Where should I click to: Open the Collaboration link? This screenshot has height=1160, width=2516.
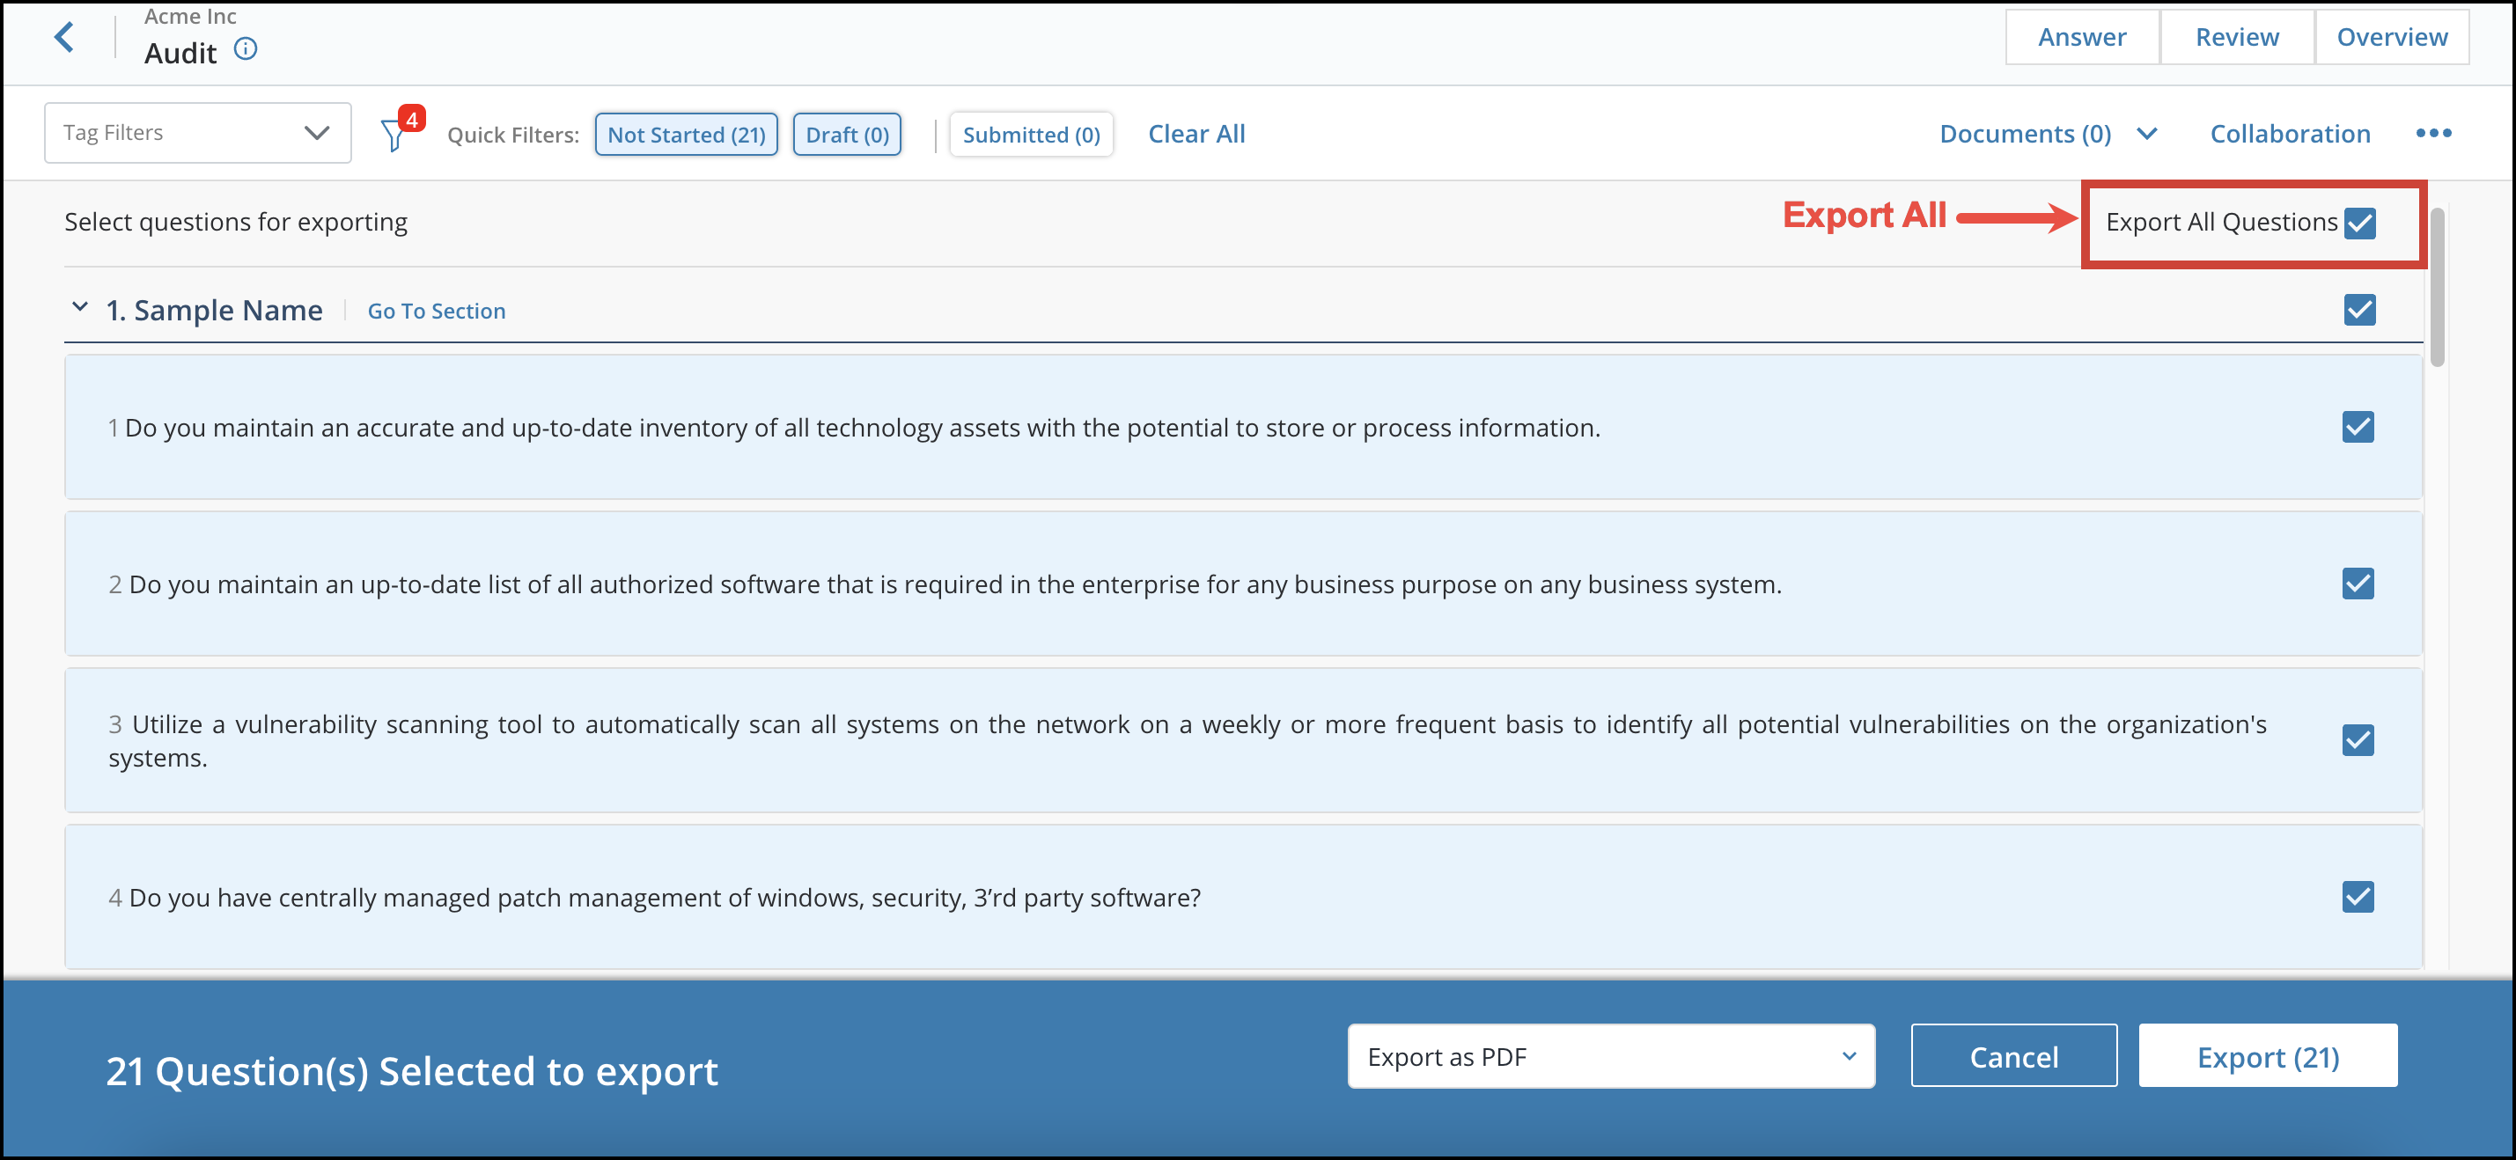click(2290, 134)
